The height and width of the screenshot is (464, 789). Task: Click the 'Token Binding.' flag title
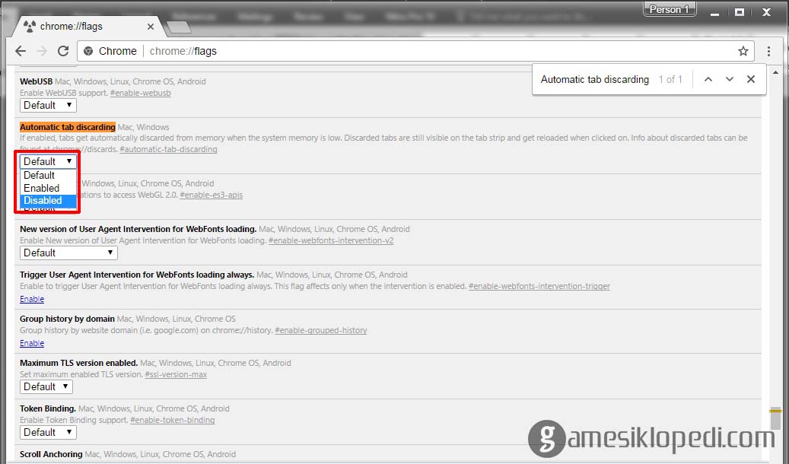[48, 408]
